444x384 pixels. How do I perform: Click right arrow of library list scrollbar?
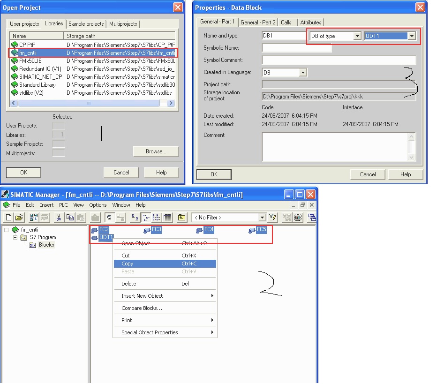171,103
